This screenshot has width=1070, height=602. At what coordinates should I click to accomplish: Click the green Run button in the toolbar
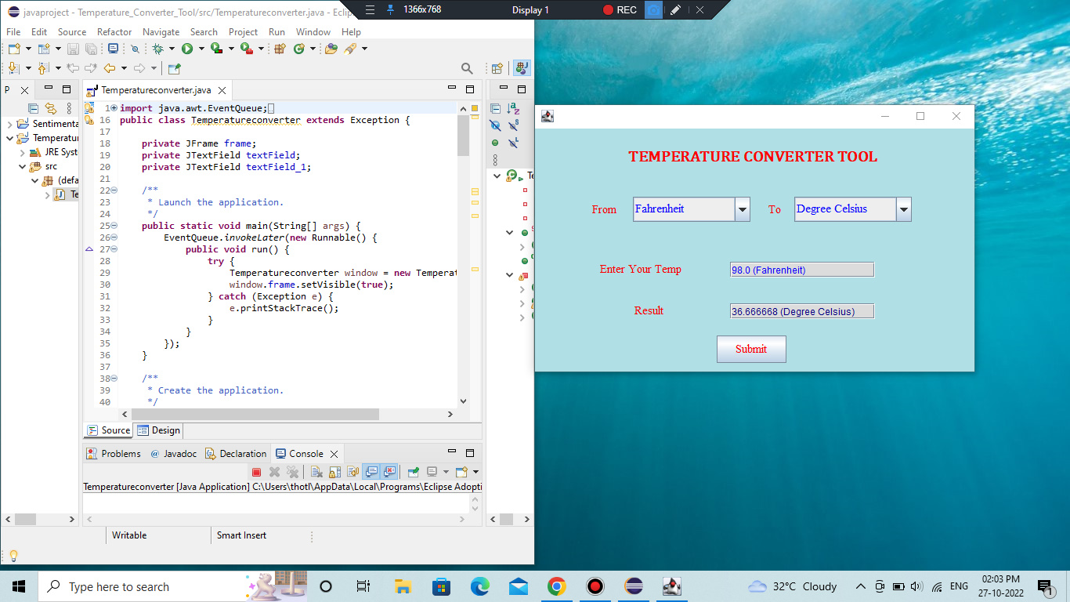187,49
